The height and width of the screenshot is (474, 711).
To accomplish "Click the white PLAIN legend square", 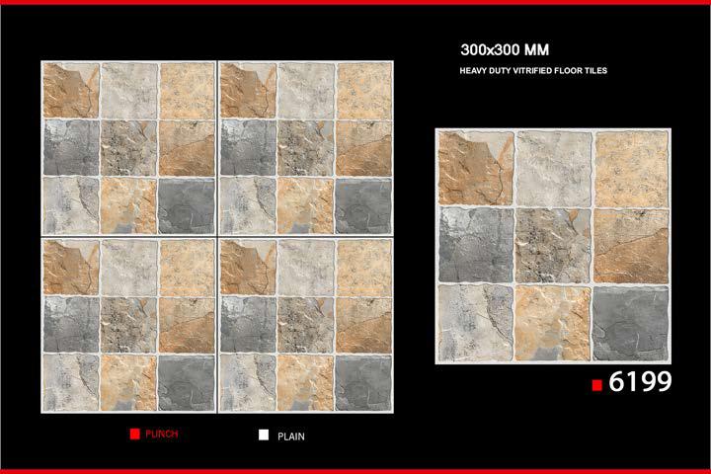I will (264, 434).
